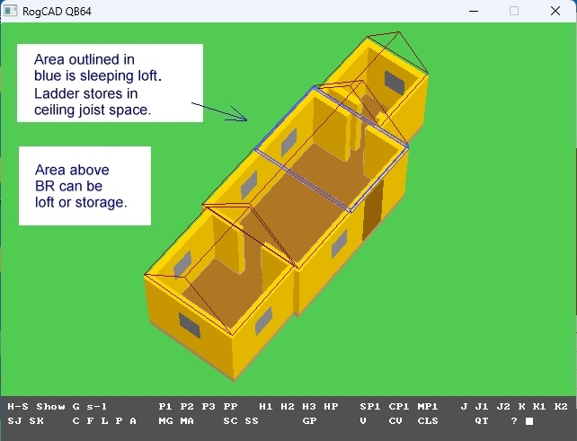
Task: Select the MP1 command
Action: click(428, 407)
